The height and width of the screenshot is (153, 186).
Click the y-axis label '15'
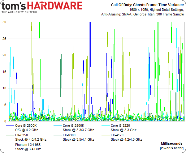[4, 72]
